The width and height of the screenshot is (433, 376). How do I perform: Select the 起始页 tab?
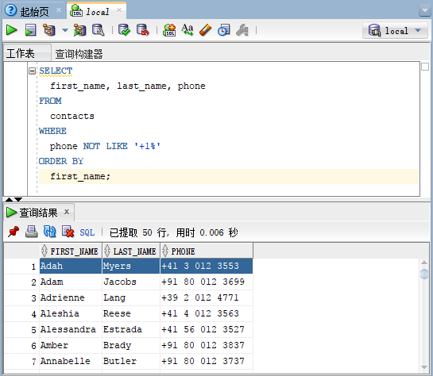34,12
